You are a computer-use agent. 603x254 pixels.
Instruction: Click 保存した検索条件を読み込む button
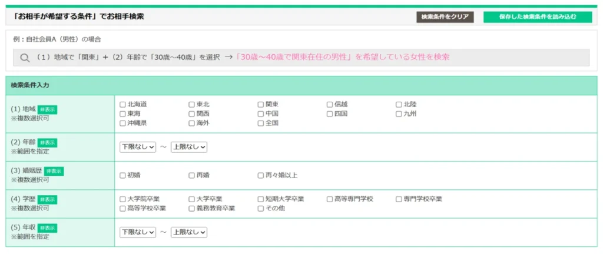click(x=538, y=17)
